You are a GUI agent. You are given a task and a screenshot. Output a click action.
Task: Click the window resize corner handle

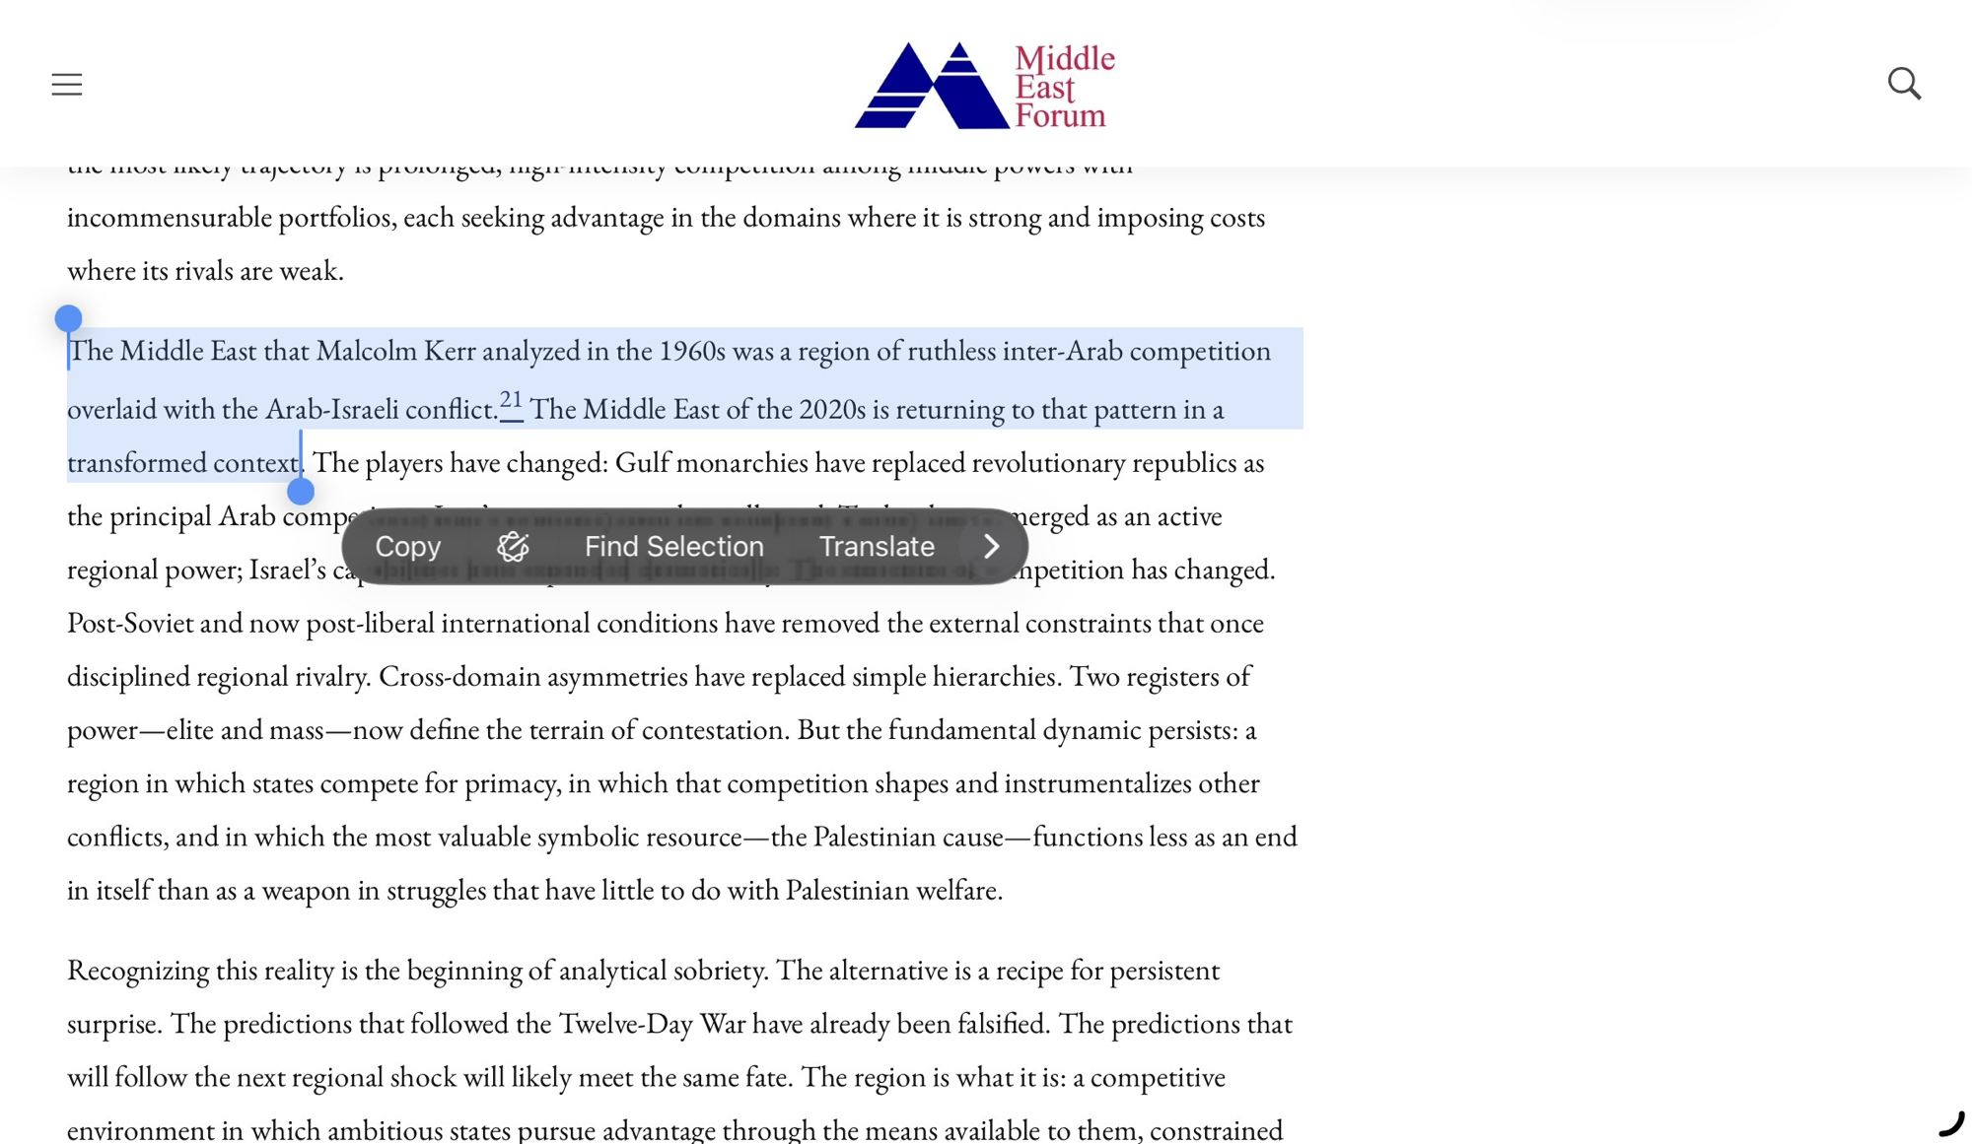1951,1123
